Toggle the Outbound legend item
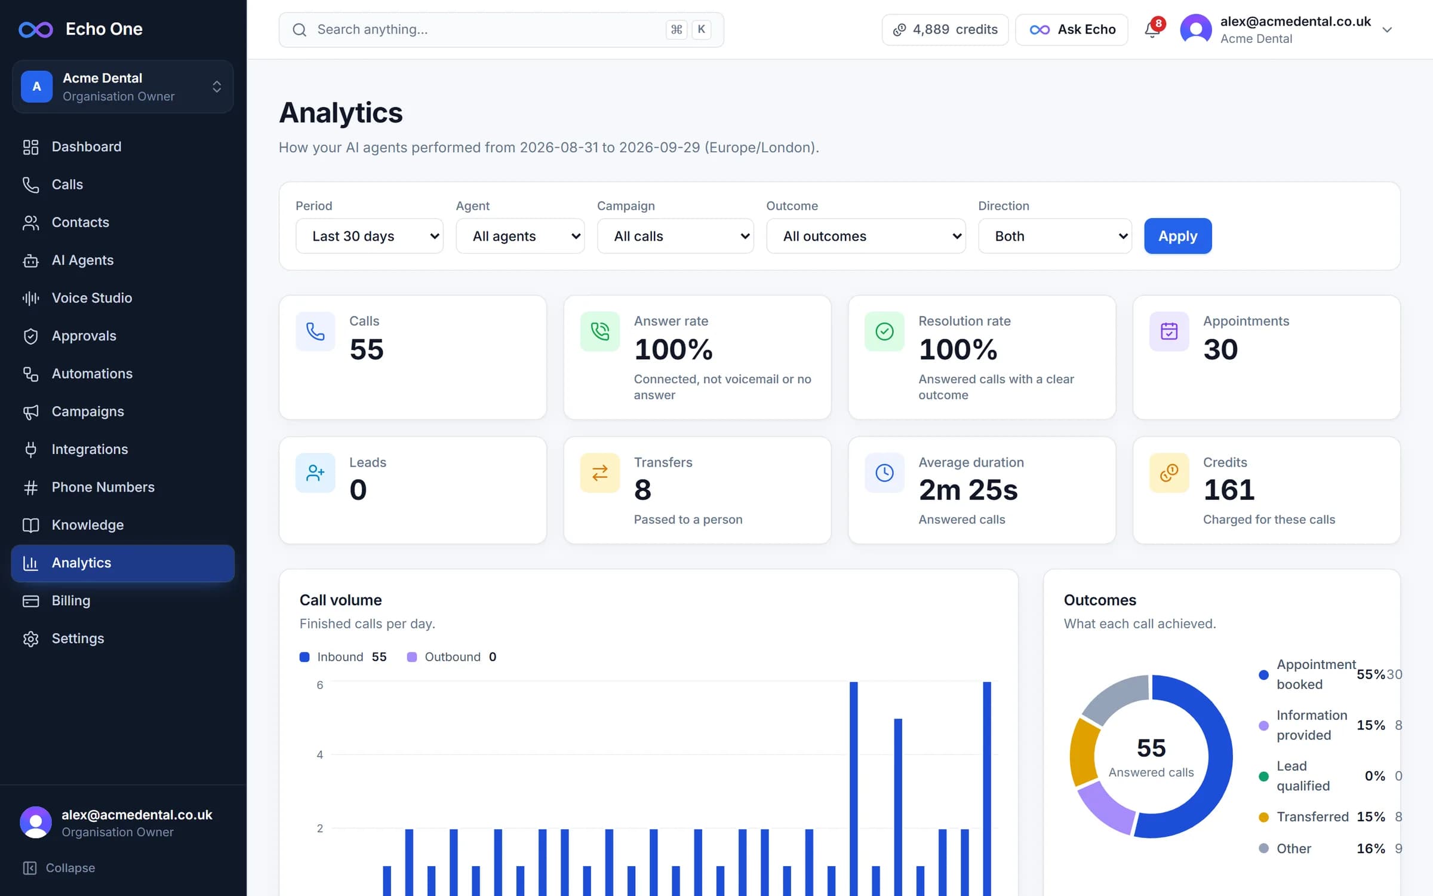 click(x=451, y=657)
